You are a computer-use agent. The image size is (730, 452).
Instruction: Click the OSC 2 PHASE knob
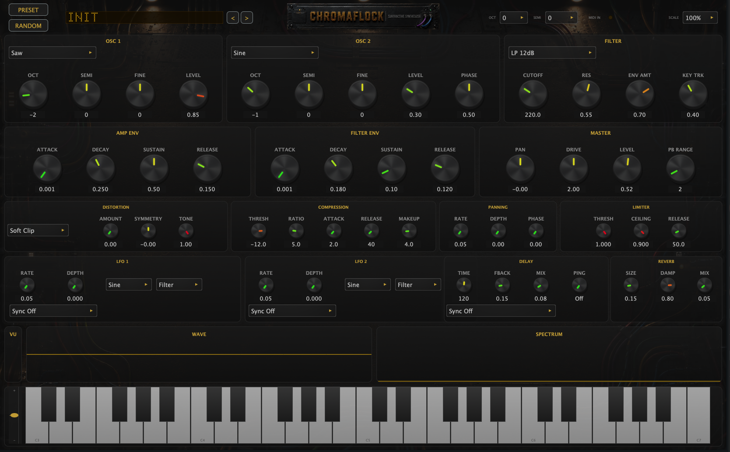click(469, 94)
